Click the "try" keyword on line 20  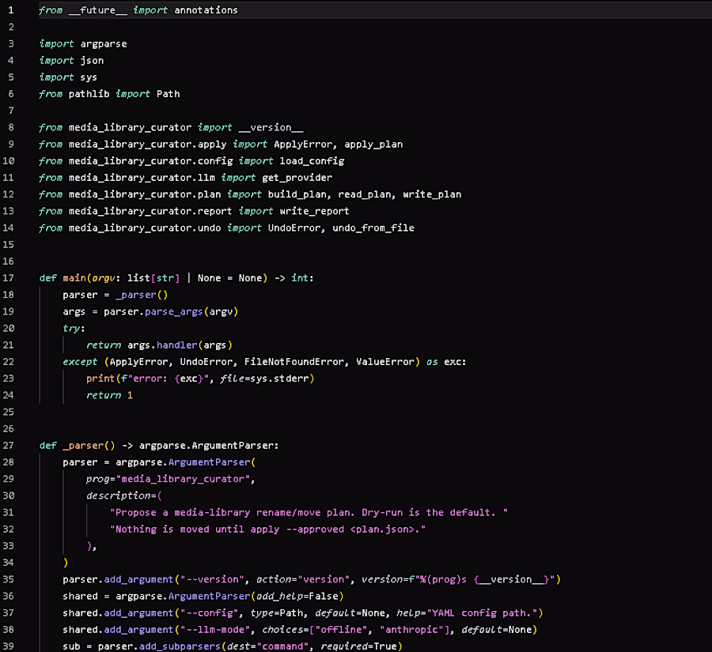pos(71,329)
